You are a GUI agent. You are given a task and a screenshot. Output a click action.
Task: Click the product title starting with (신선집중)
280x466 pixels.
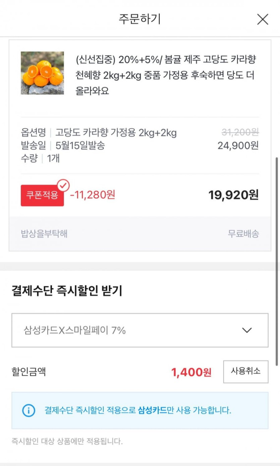pos(166,75)
